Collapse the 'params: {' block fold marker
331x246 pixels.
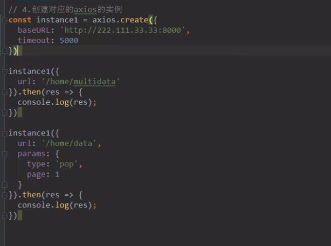(x=4, y=154)
